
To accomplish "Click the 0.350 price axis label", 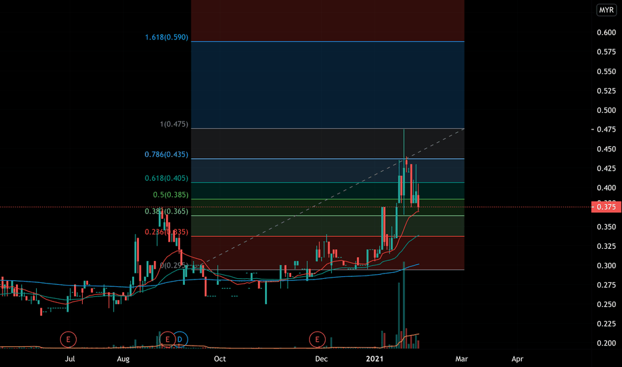I will (606, 227).
